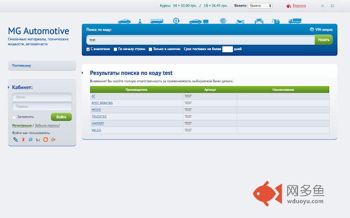Screen dimensions: 350x218
Task: Log in with Yandex icon
Action: [x=23, y=140]
